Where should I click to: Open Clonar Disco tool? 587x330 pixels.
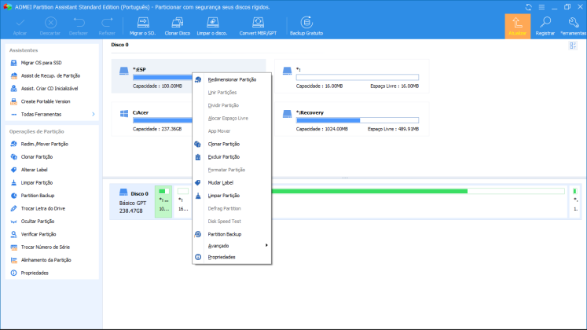(178, 26)
